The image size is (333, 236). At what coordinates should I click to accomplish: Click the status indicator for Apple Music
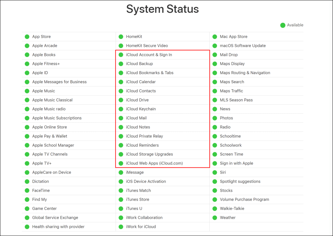(x=27, y=91)
